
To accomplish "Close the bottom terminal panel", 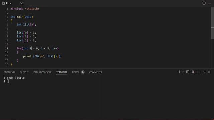I will pos(209,72).
